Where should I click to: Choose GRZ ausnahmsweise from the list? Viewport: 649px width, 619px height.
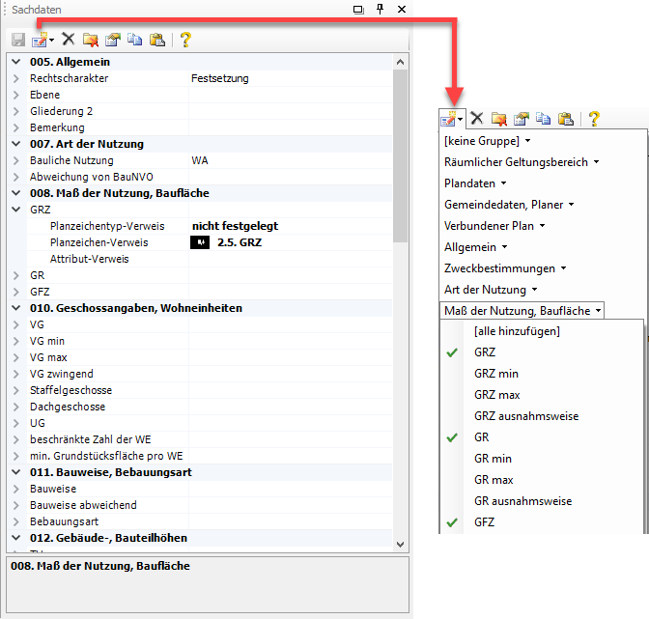click(526, 416)
